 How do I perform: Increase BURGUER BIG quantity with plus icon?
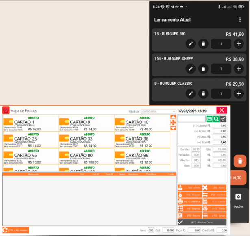pyautogui.click(x=239, y=44)
